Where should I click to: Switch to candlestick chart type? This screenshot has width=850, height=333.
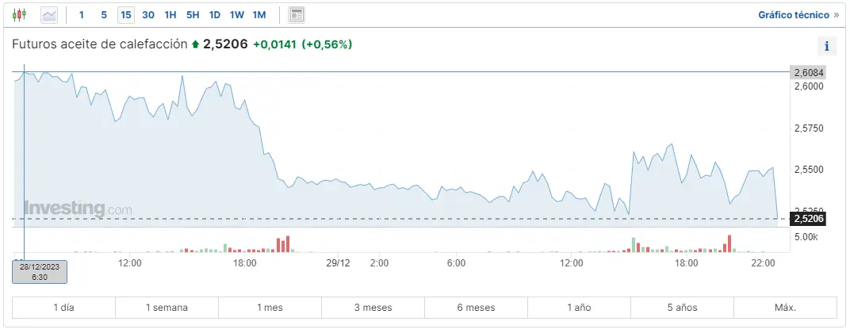pos(19,15)
